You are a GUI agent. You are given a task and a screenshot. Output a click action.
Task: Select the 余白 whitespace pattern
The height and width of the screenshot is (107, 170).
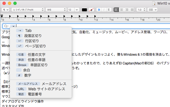pos(41,70)
